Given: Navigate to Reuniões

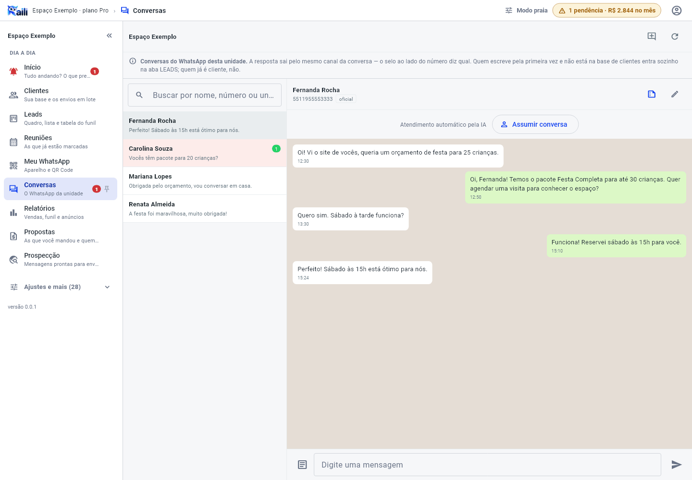Looking at the screenshot, I should [x=61, y=142].
